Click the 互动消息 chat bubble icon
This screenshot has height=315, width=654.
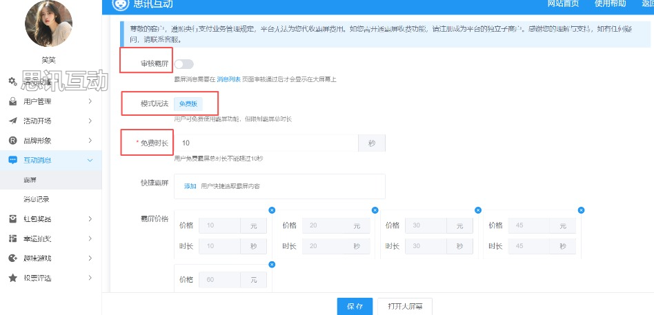(x=12, y=160)
